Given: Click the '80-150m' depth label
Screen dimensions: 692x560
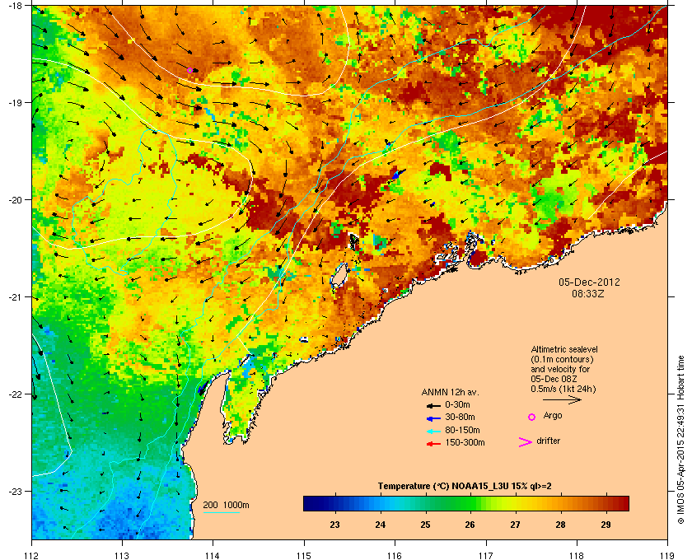Looking at the screenshot, I should 462,430.
